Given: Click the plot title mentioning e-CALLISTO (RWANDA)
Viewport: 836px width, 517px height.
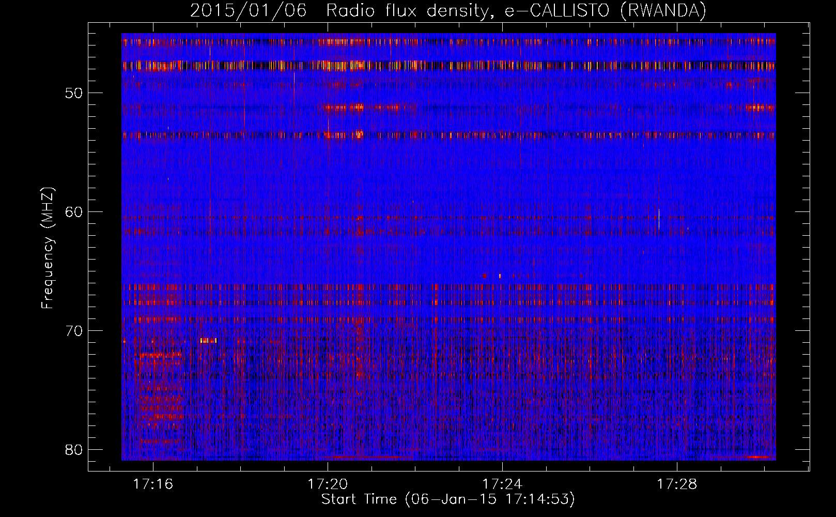Looking at the screenshot, I should (x=448, y=11).
